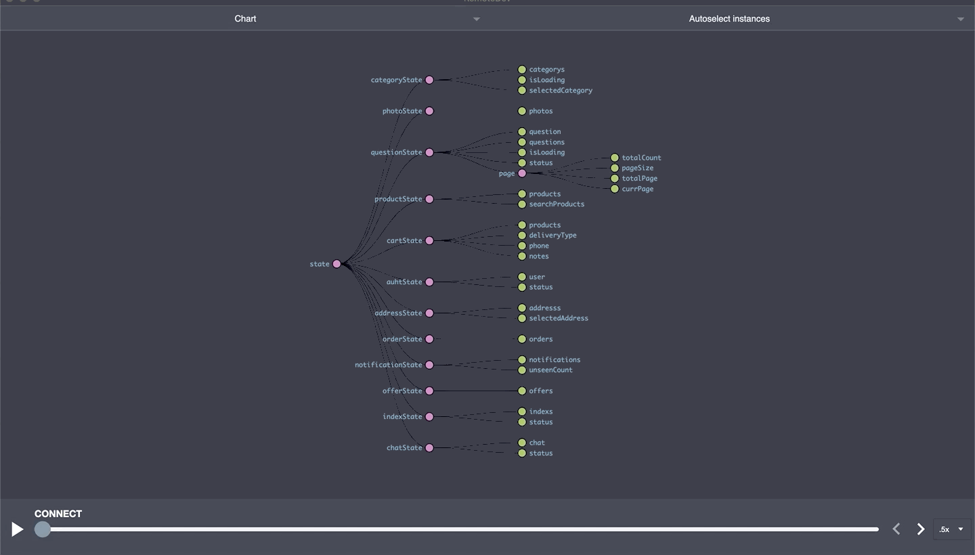
Task: Select the chat leaf node
Action: pos(522,443)
